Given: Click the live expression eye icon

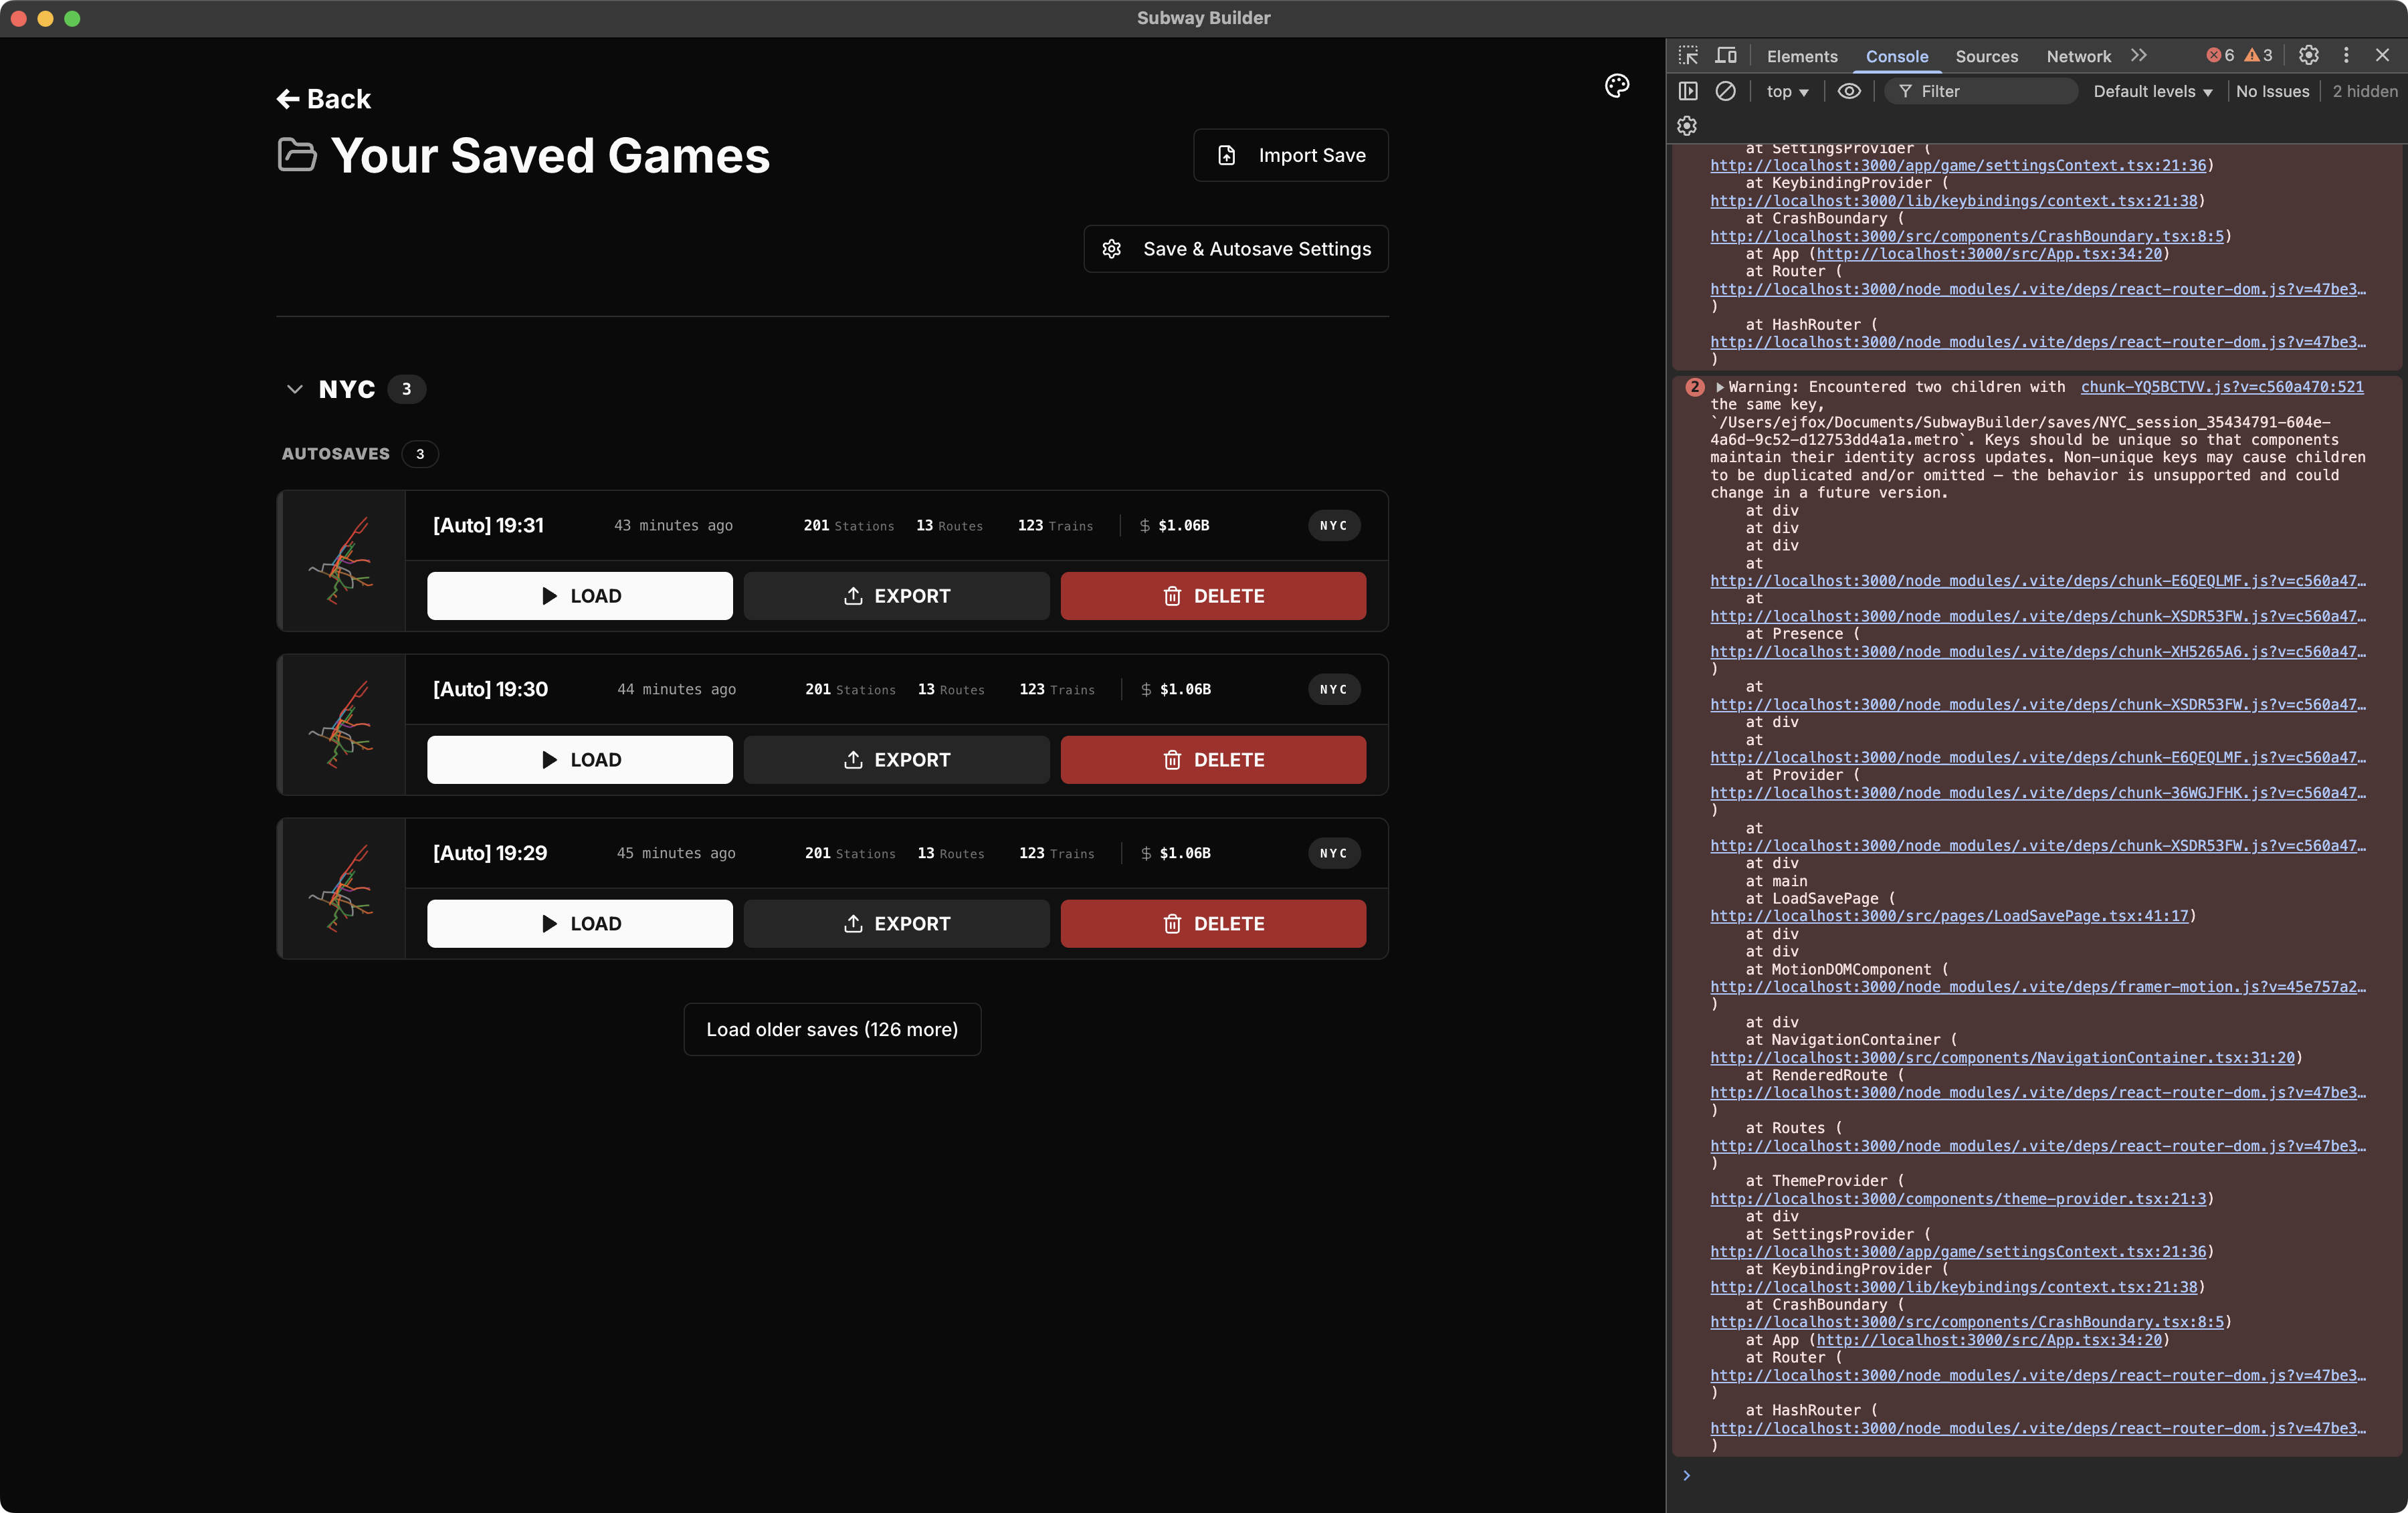Looking at the screenshot, I should 1849,91.
